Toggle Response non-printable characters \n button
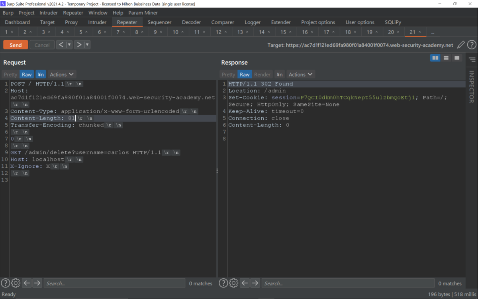The image size is (478, 299). [x=280, y=75]
